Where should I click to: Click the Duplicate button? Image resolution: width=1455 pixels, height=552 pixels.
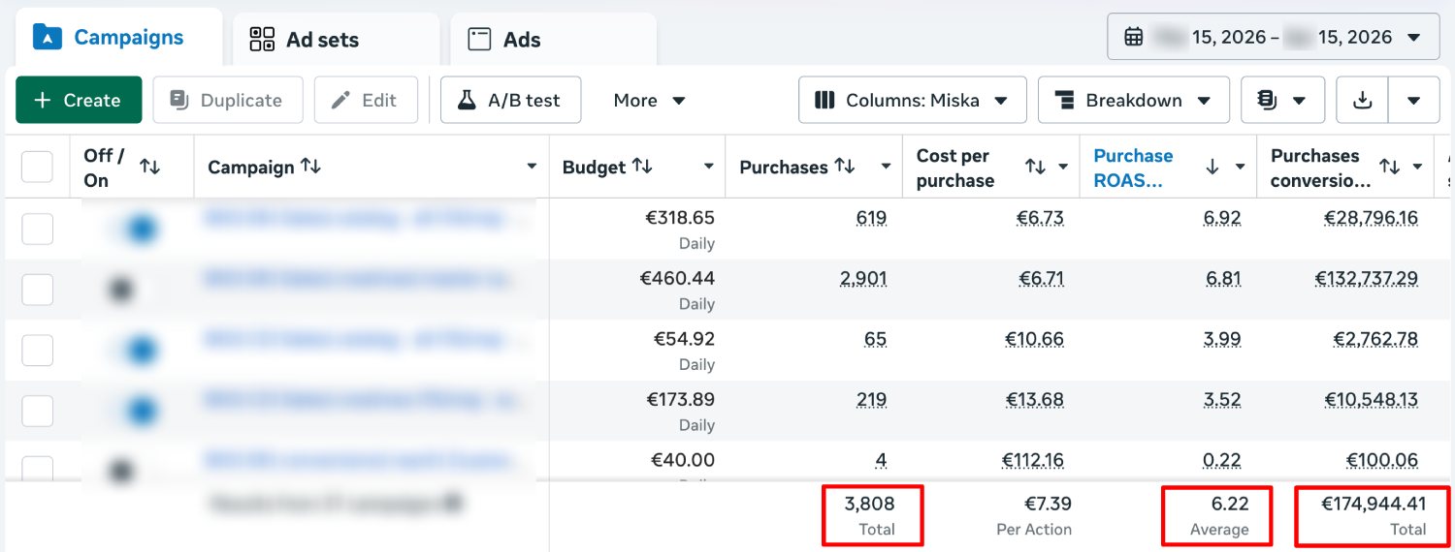tap(228, 100)
